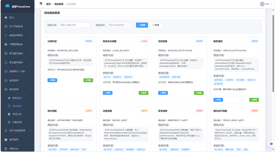Click the text FENCE_LEAVE_ALERT

pyautogui.click(x=234, y=120)
